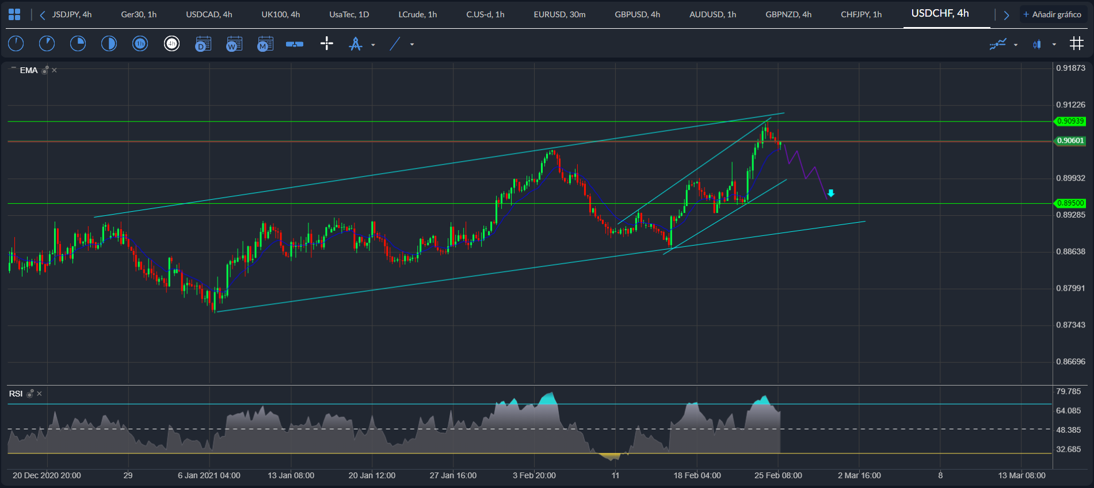Image resolution: width=1094 pixels, height=488 pixels.
Task: Switch to the monthly (M) calendar timeframe
Action: (x=265, y=44)
